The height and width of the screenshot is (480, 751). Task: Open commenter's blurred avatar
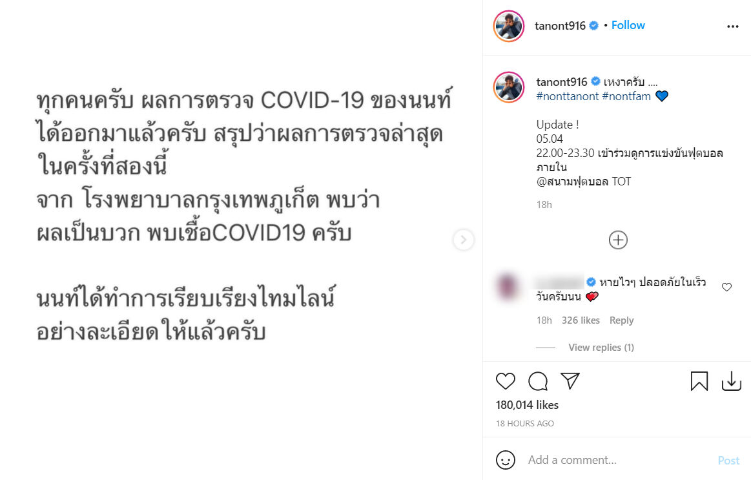[x=508, y=286]
